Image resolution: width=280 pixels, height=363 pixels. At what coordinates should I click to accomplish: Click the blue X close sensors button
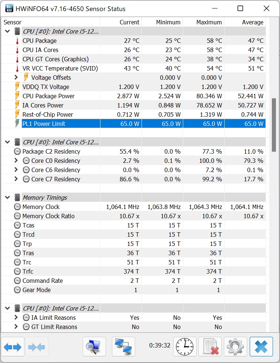(261, 347)
